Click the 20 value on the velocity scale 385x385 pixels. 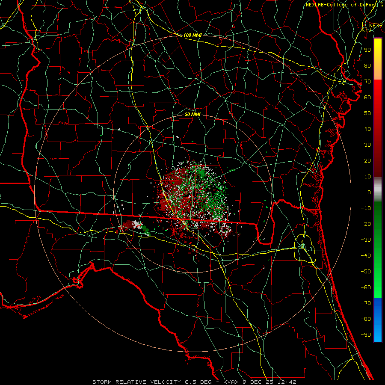367,160
